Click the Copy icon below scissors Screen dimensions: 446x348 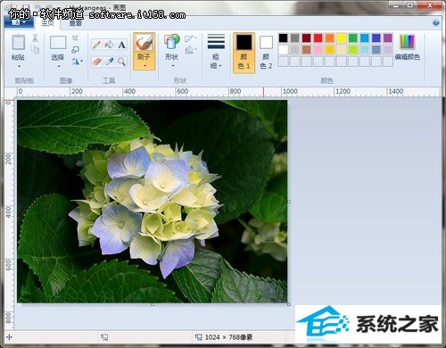(x=35, y=50)
